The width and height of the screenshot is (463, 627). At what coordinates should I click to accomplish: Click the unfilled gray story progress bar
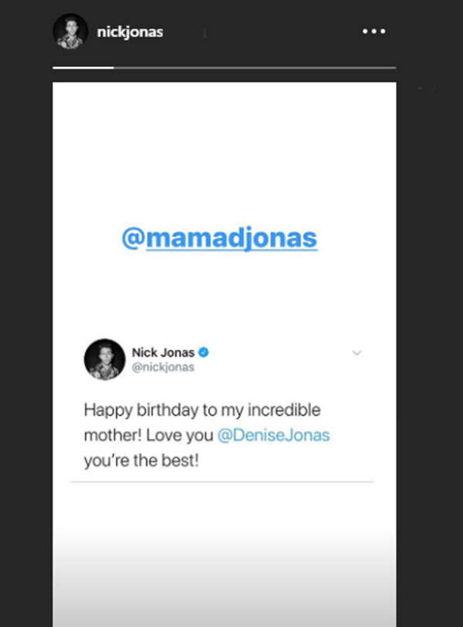coord(255,68)
